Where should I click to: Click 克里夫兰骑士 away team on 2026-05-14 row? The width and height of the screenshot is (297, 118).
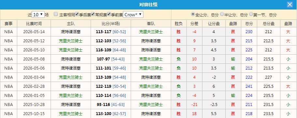point(151,32)
